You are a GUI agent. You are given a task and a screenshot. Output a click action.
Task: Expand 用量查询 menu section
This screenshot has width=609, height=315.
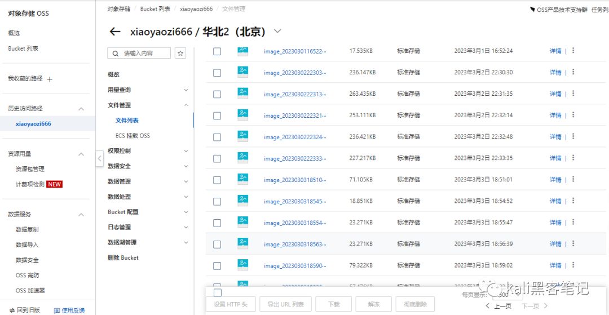[x=186, y=90]
